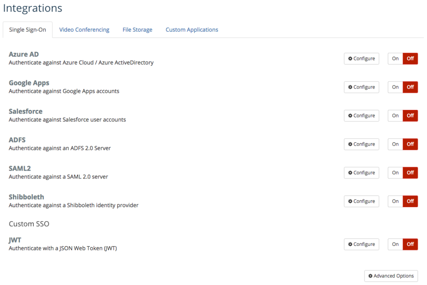Click 'Authenticate against a SAML 2.0 server'

(58, 176)
